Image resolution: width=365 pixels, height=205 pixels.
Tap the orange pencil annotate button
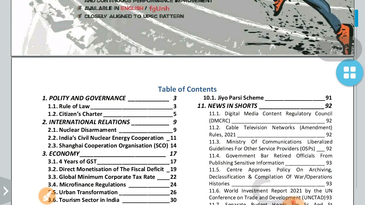[x=47, y=196]
